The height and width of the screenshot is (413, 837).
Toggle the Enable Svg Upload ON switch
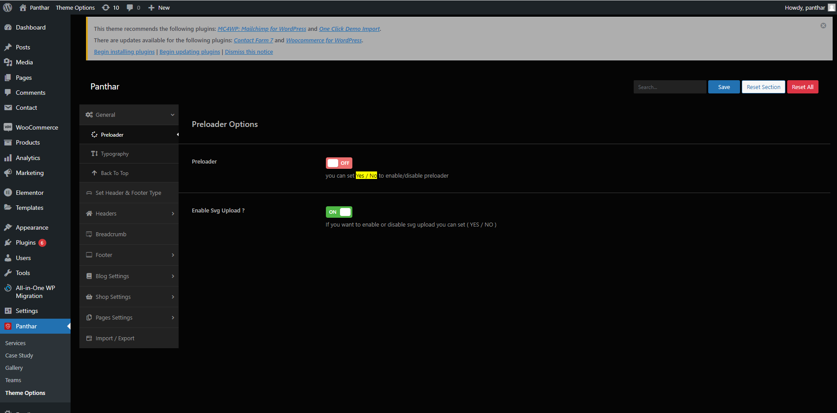(339, 212)
